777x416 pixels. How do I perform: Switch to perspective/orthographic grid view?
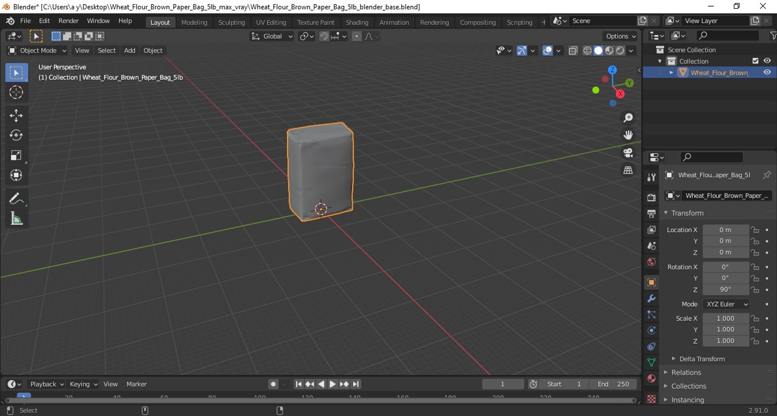(628, 170)
